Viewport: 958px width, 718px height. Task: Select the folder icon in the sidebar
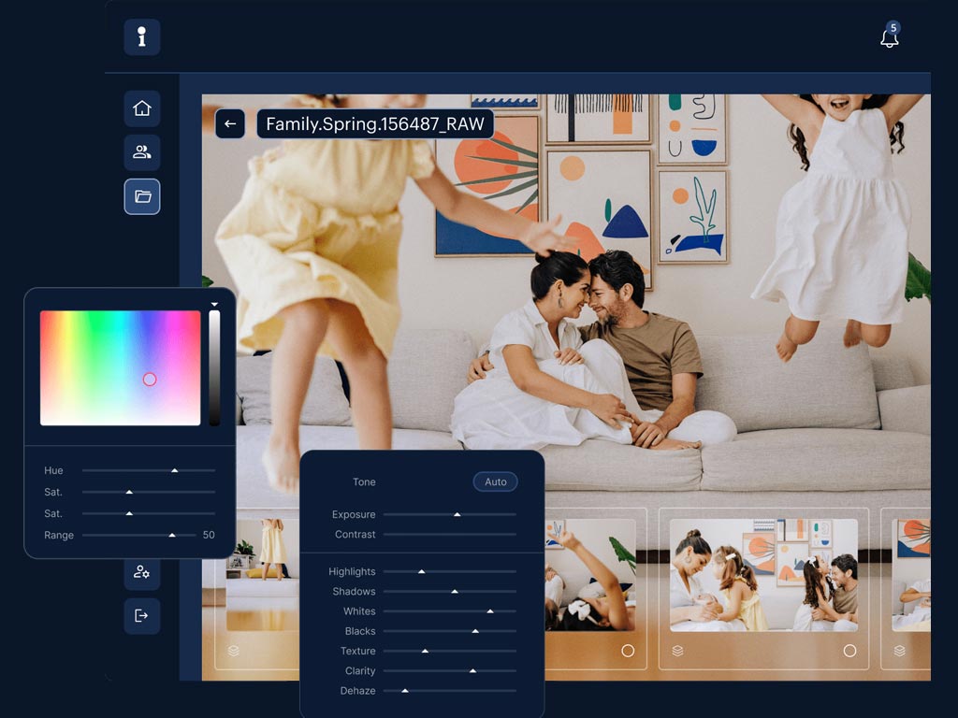142,196
